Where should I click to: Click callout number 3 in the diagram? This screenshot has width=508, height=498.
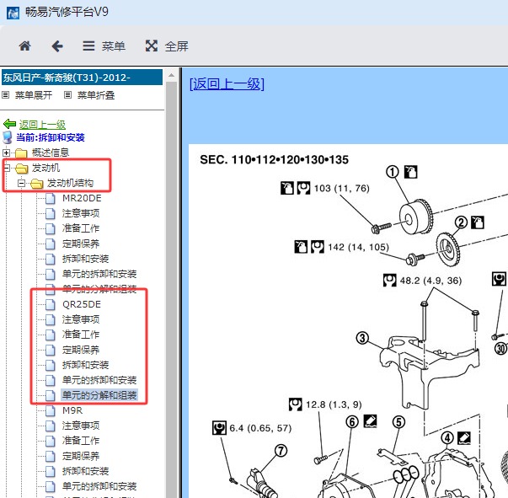362,338
